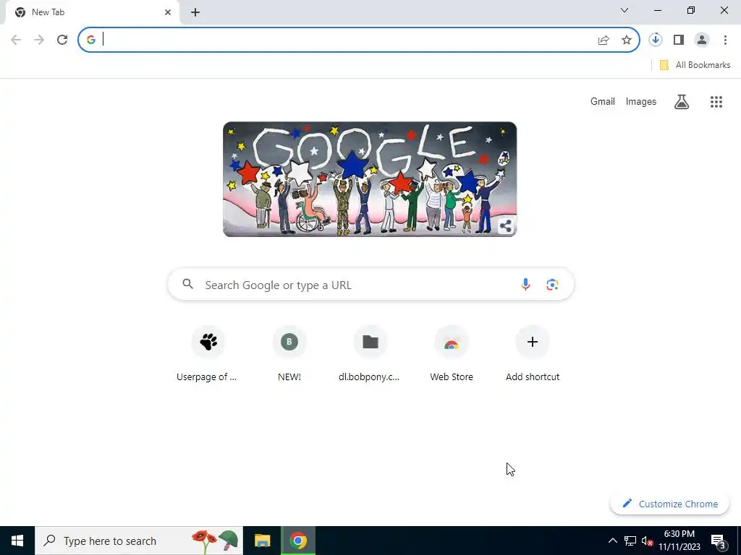This screenshot has width=741, height=555.
Task: Open Search Labs flask icon
Action: pyautogui.click(x=682, y=101)
